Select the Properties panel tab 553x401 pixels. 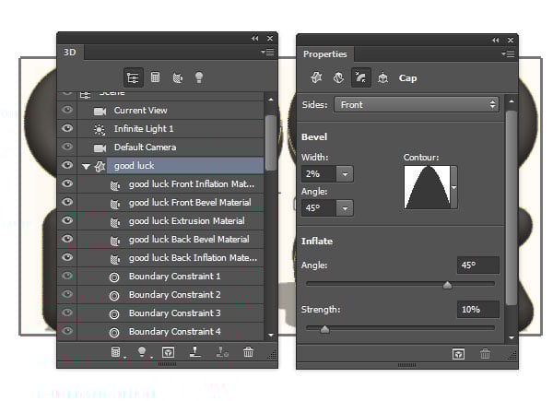point(325,54)
